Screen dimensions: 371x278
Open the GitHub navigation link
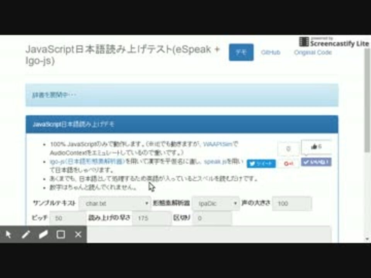pos(271,53)
